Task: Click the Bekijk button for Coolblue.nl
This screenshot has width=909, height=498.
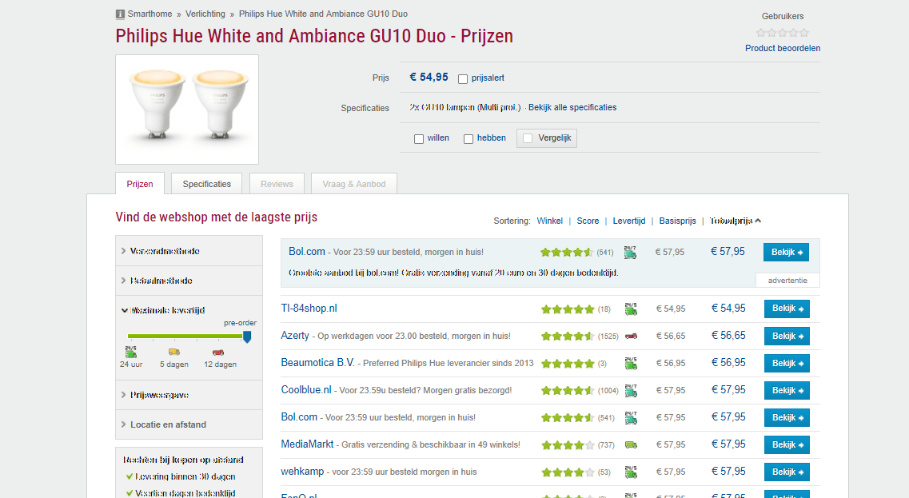Action: click(787, 390)
